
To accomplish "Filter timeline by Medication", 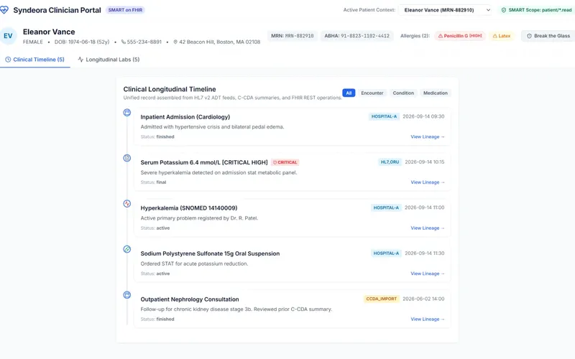I will (x=436, y=93).
